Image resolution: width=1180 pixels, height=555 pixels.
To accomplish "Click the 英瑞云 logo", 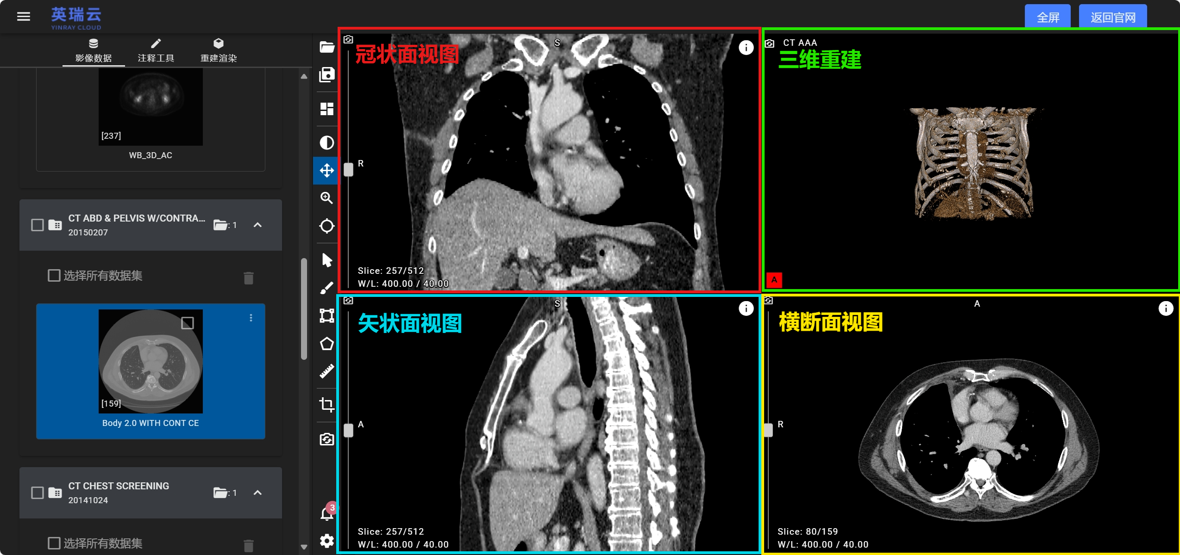I will [76, 18].
